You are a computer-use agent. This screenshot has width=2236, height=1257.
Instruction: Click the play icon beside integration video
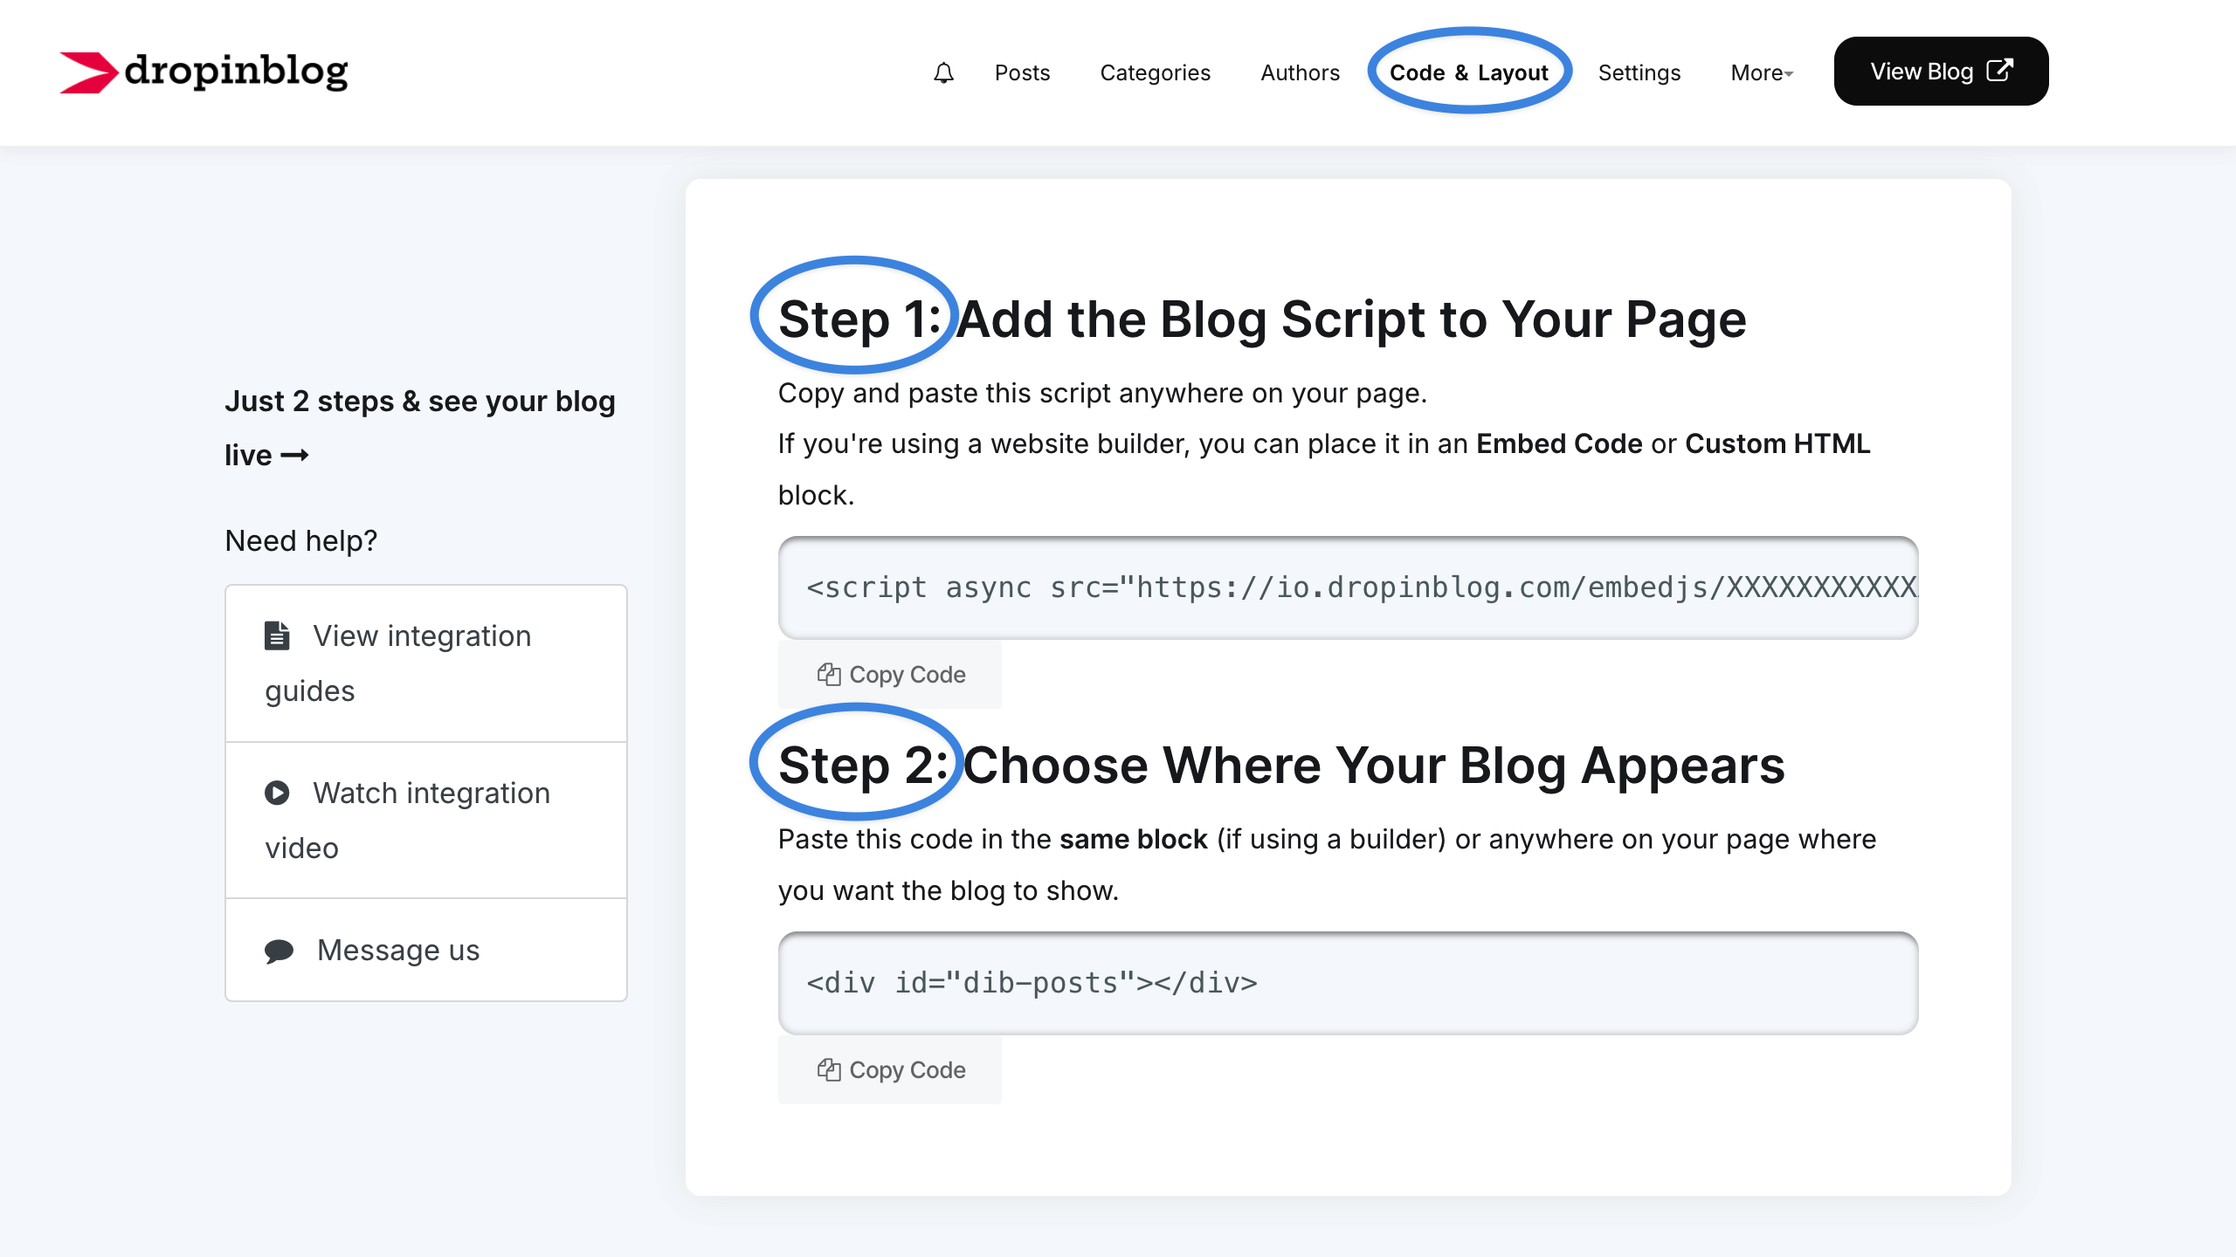[277, 793]
